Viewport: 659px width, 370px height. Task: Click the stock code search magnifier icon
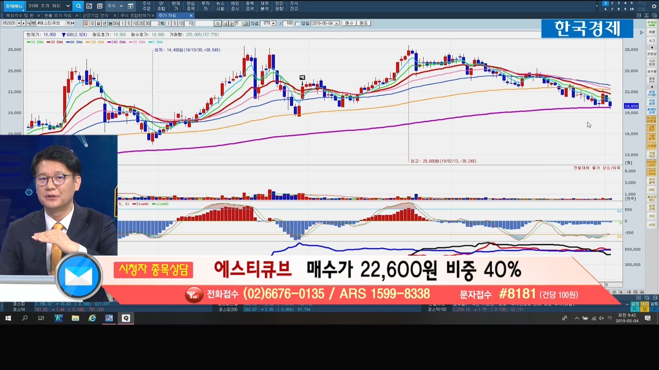[x=29, y=24]
